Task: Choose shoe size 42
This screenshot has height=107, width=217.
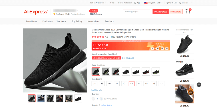Action: point(124,84)
